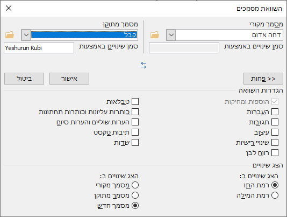Show changes in מסמך מתוקן radio option
This screenshot has width=287, height=217.
point(135,195)
